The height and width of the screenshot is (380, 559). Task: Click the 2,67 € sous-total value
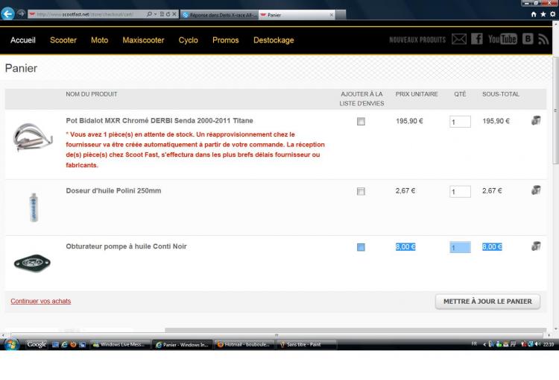click(x=492, y=190)
